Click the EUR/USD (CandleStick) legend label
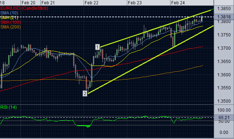Image resolution: width=234 pixels, height=139 pixels. pyautogui.click(x=24, y=8)
